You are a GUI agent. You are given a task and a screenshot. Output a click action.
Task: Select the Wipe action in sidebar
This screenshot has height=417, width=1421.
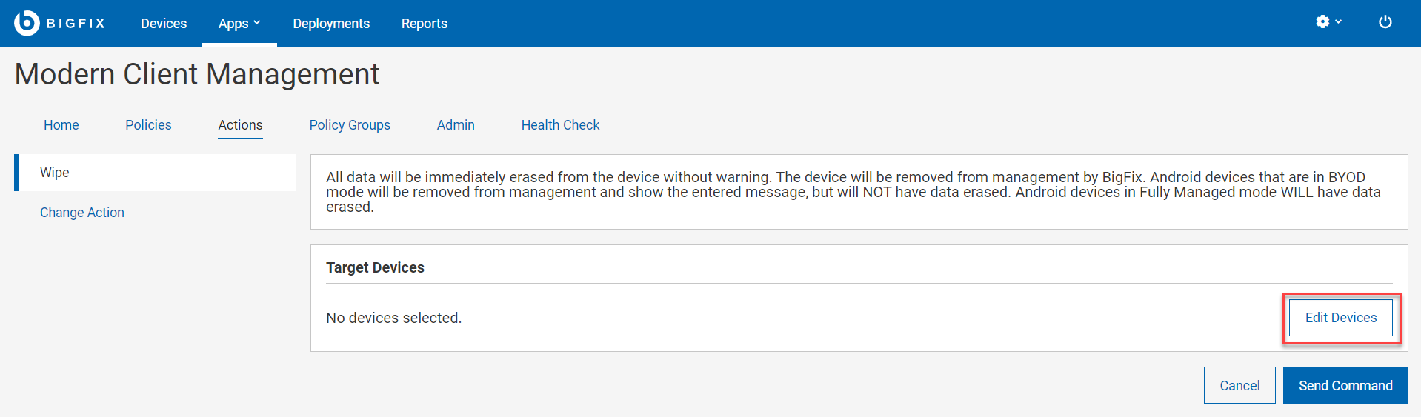pos(55,173)
